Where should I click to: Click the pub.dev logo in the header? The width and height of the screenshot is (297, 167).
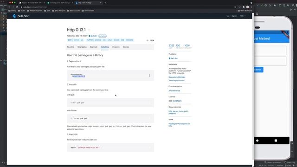click(21, 16)
